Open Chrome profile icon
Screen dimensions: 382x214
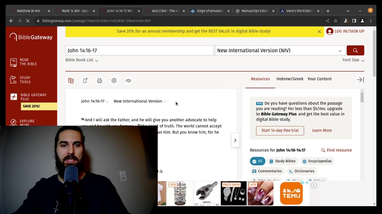coord(362,21)
